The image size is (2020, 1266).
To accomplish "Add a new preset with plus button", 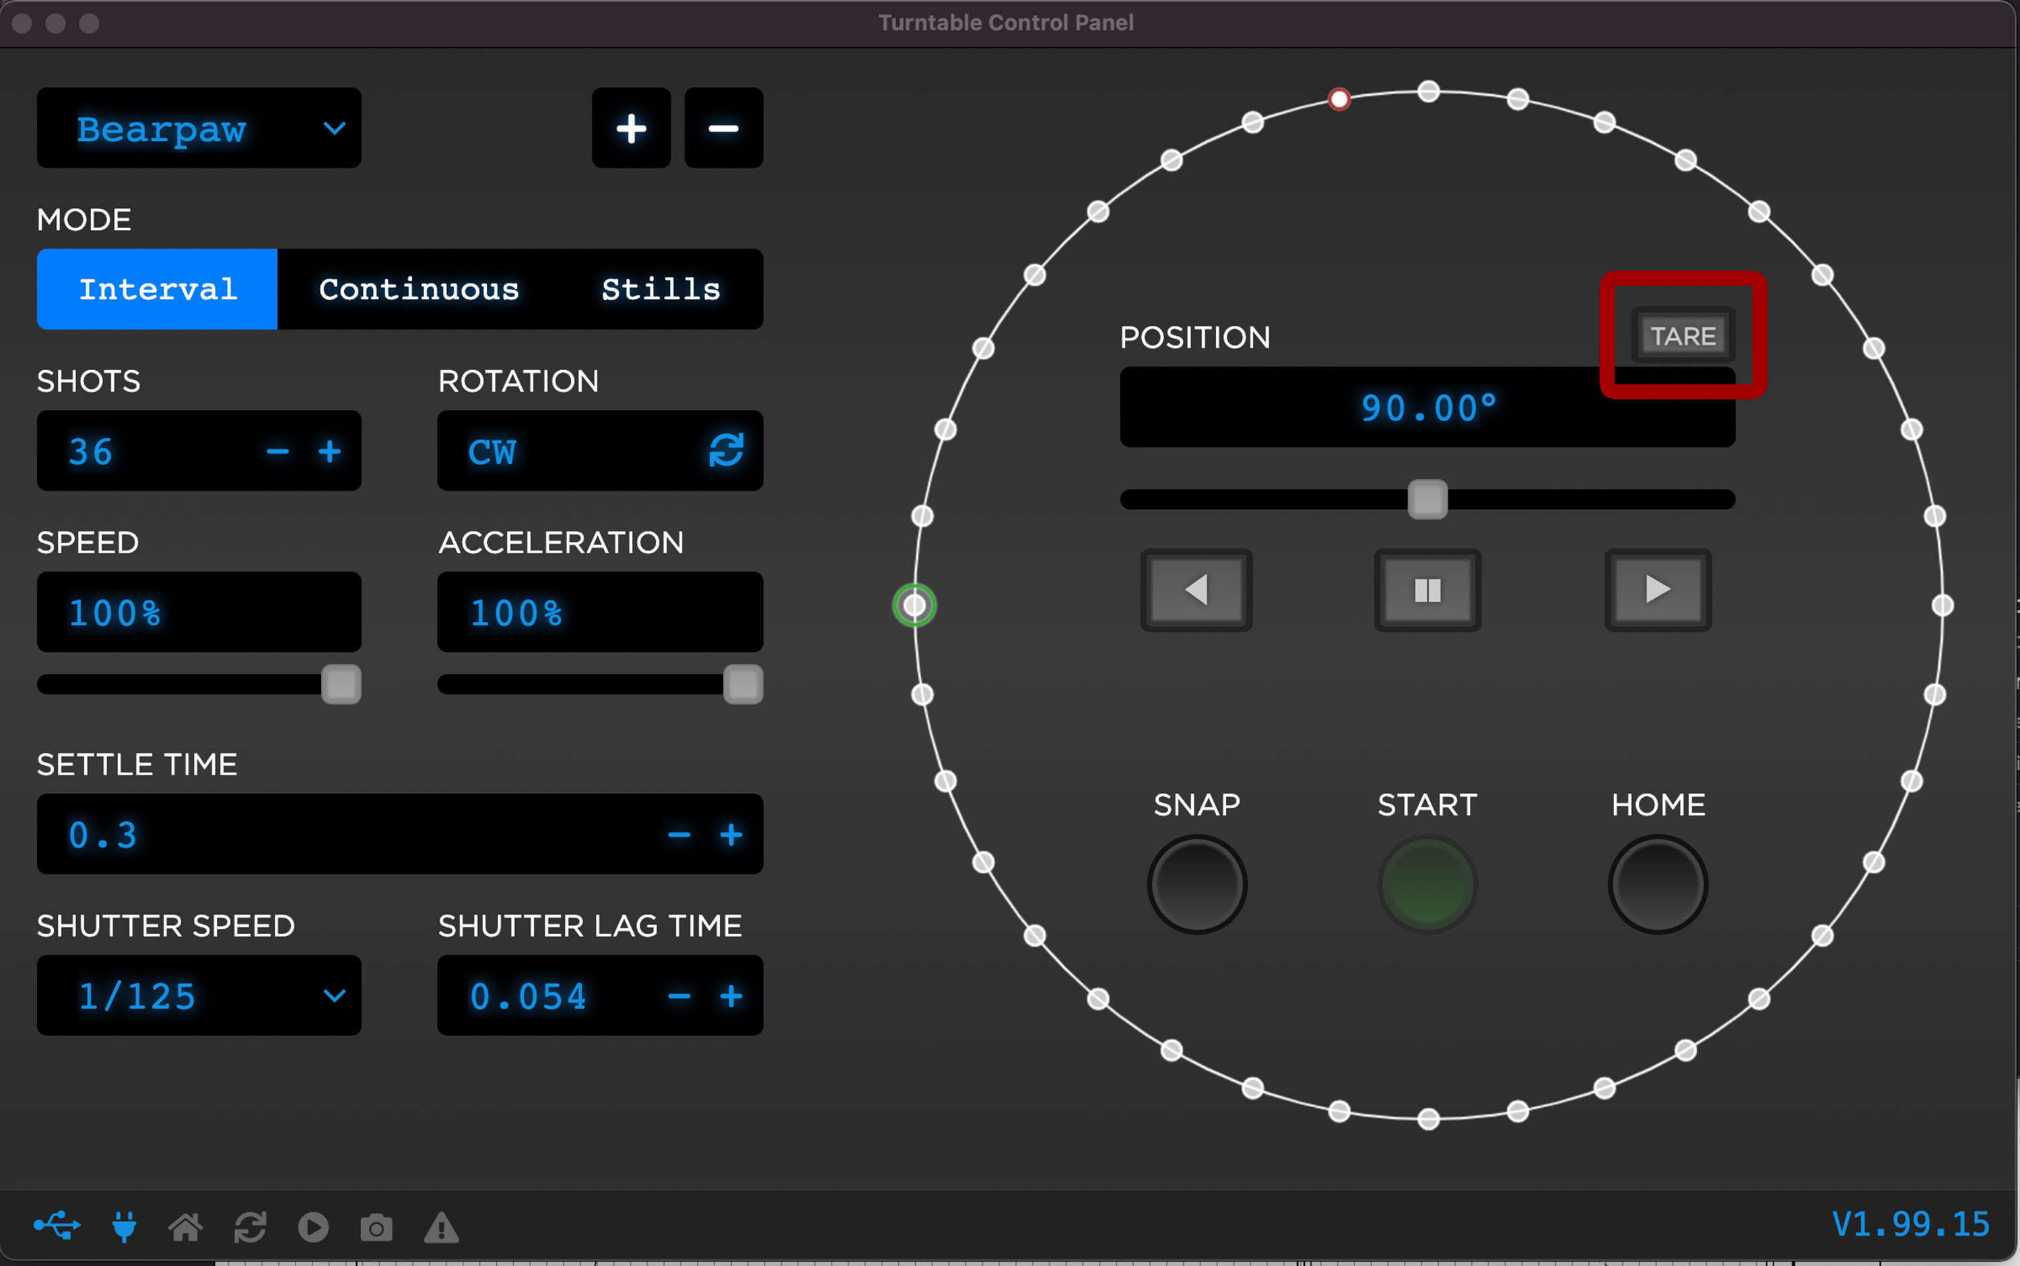I will (x=631, y=128).
